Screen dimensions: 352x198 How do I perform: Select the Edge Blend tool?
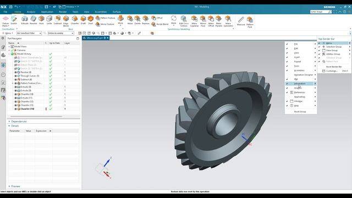click(x=66, y=21)
